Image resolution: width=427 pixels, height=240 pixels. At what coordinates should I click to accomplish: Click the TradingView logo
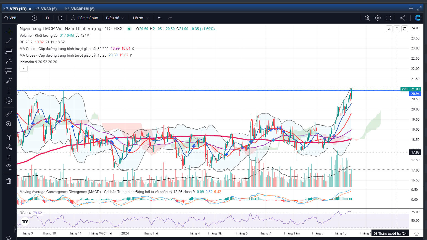pos(25,221)
